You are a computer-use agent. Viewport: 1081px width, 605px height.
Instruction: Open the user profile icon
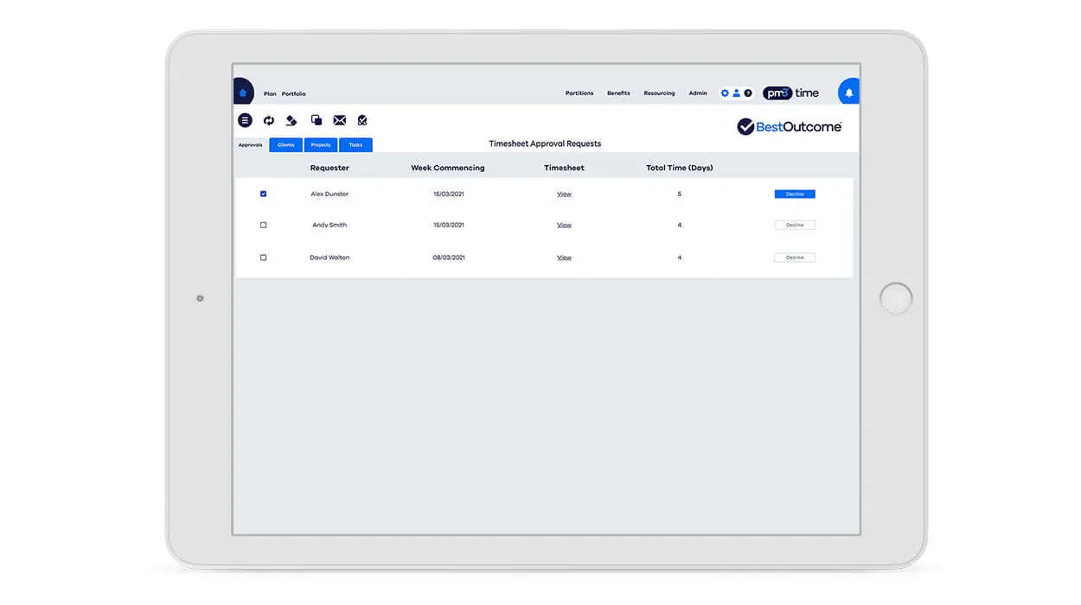pos(737,92)
